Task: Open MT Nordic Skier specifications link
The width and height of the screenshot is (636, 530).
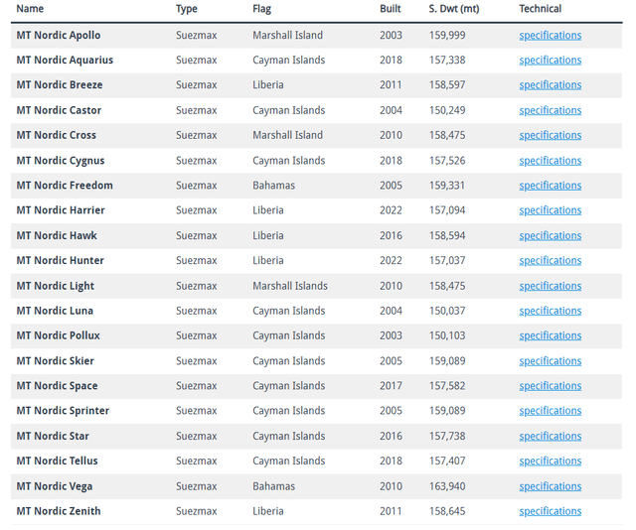Action: pyautogui.click(x=550, y=361)
